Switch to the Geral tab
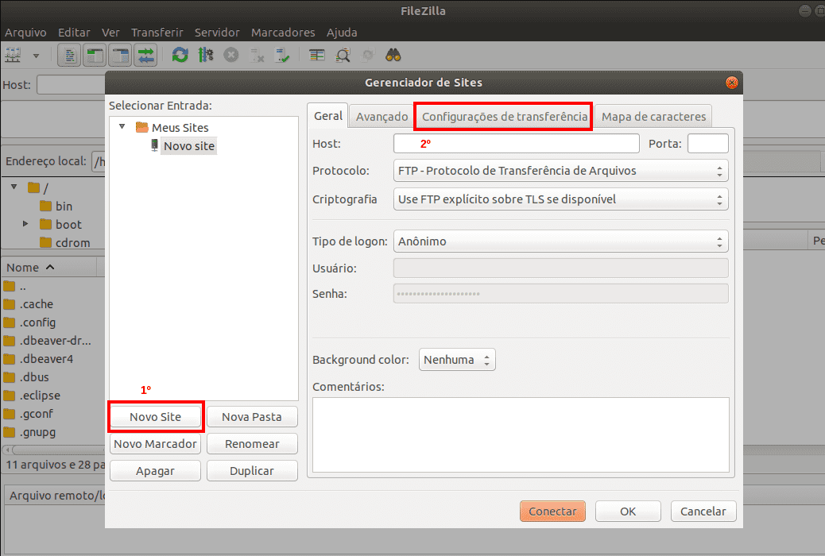825x556 pixels. (x=327, y=116)
